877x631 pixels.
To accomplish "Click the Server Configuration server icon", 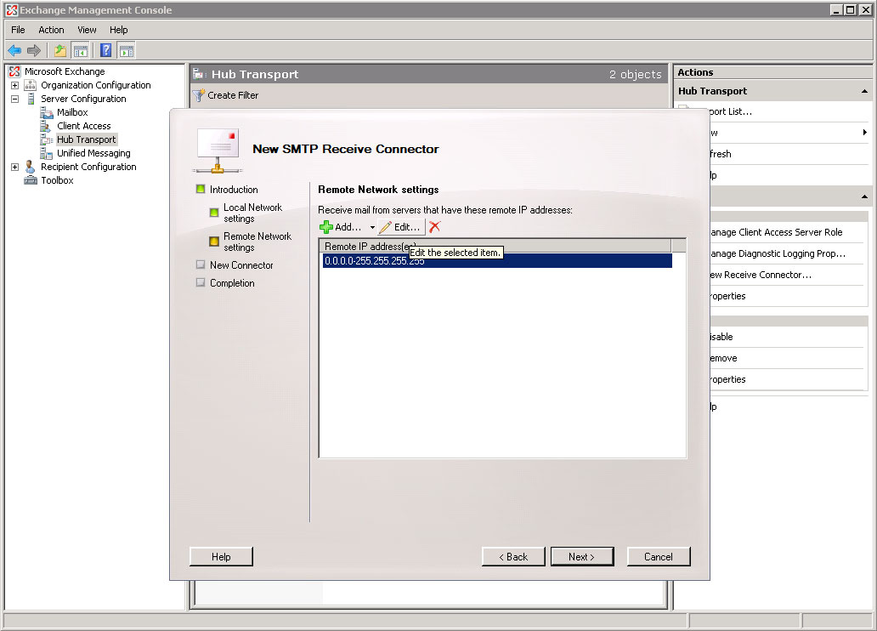I will pos(31,99).
